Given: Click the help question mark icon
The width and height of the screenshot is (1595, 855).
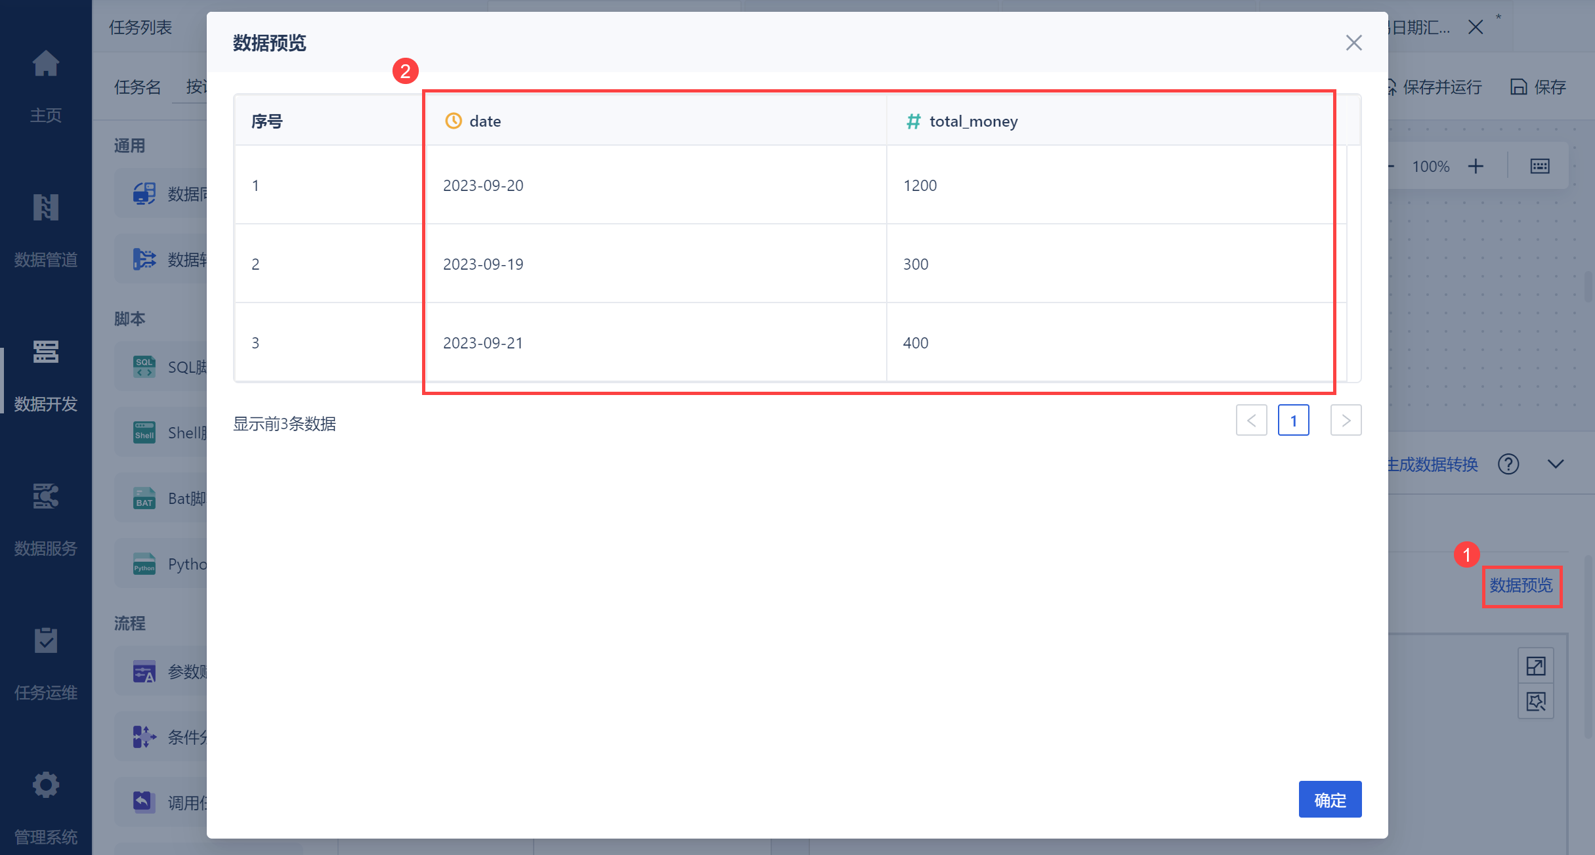Looking at the screenshot, I should [x=1508, y=464].
